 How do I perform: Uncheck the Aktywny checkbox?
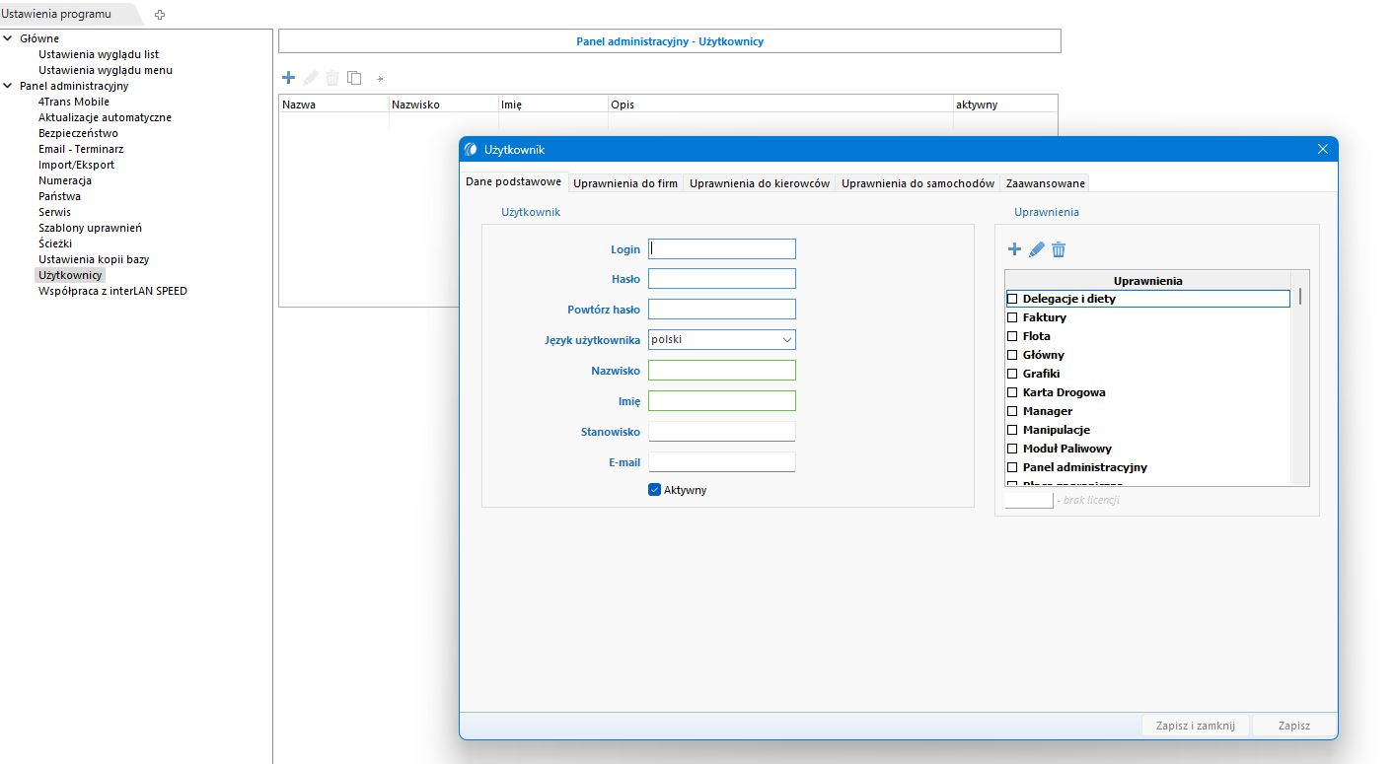click(654, 490)
